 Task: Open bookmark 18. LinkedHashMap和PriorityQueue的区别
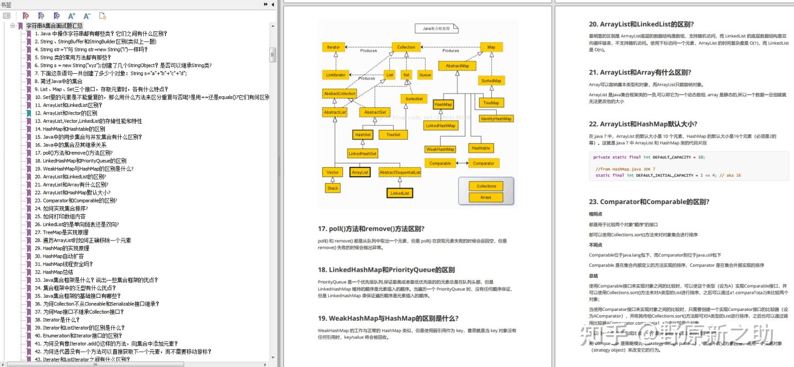[81, 161]
